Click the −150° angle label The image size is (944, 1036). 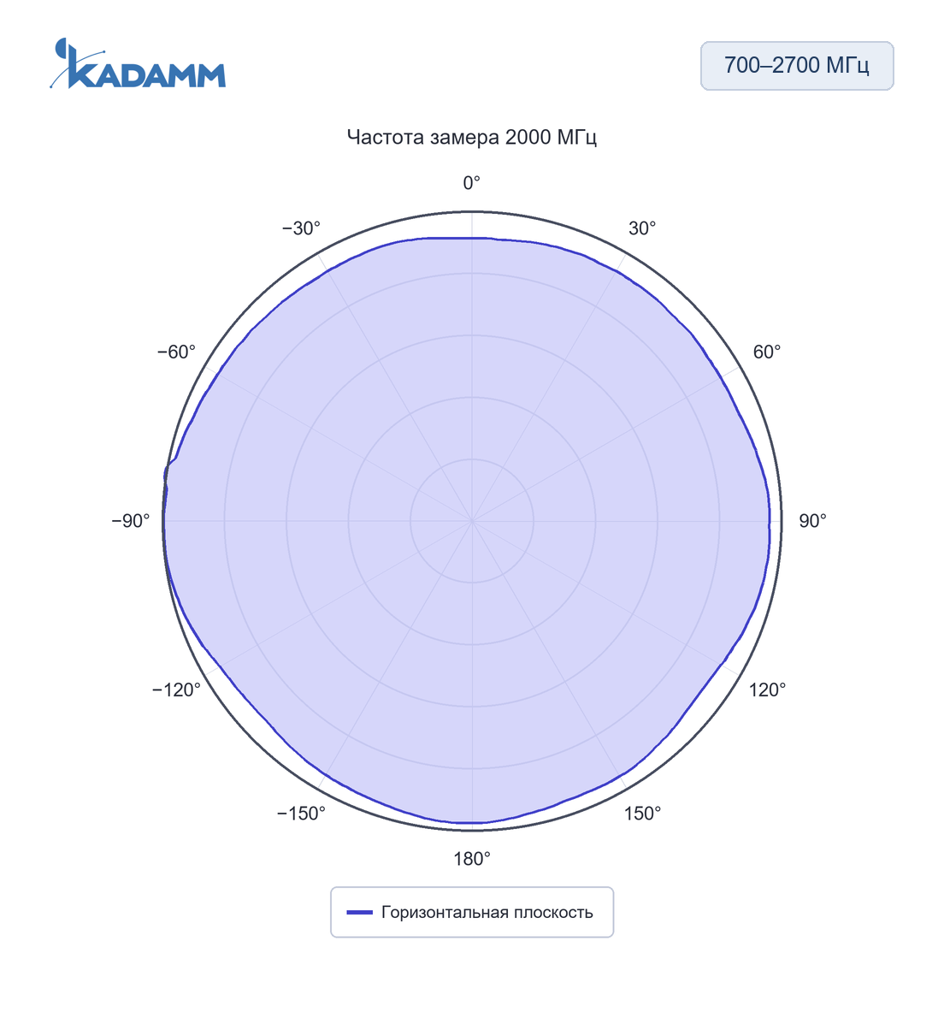(x=301, y=814)
